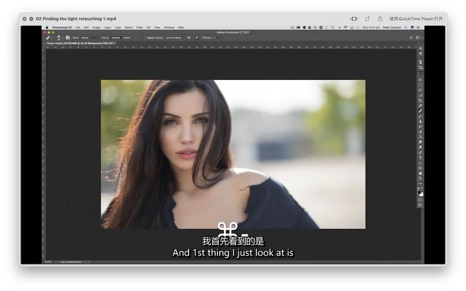Click the share button in preview title bar

tap(380, 19)
